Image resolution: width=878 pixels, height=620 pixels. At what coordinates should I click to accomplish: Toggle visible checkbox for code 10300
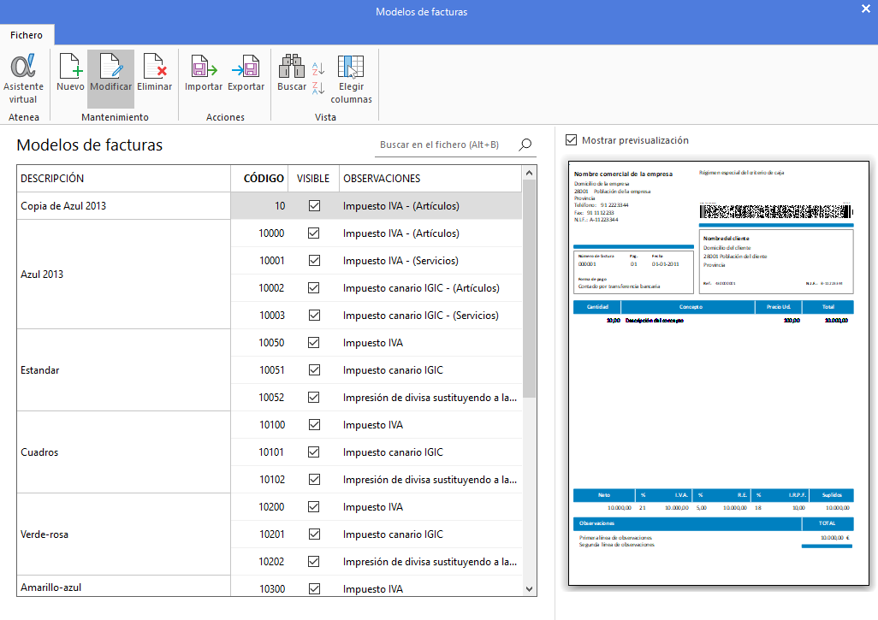tap(315, 588)
